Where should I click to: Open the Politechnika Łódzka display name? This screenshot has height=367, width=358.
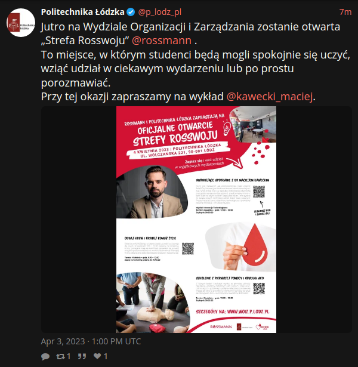82,12
